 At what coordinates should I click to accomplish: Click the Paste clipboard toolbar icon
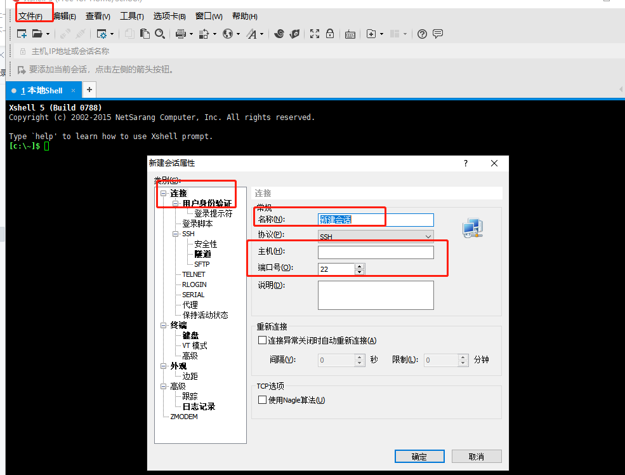coord(145,34)
